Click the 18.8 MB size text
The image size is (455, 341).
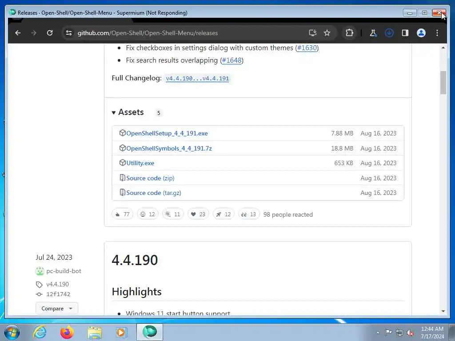point(342,148)
